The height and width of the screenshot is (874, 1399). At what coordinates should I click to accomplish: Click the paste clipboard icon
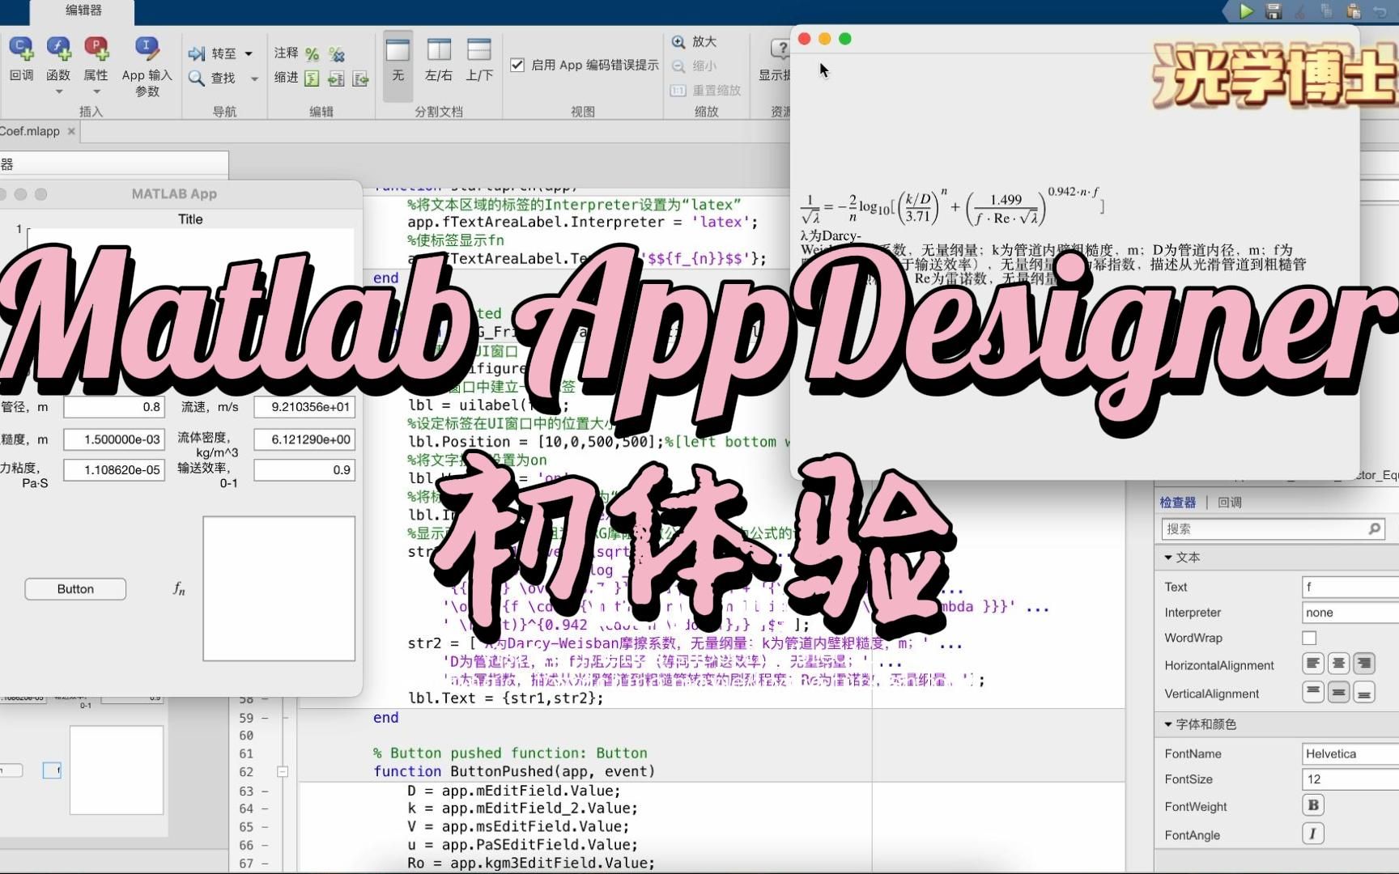coord(1354,11)
